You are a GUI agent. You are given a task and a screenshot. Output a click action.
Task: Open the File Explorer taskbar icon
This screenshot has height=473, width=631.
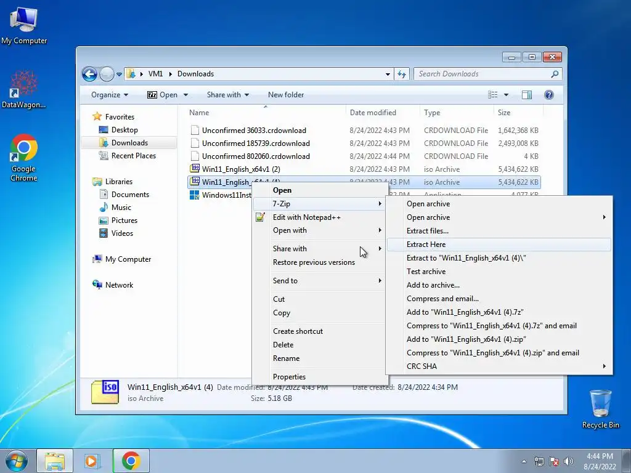[x=55, y=461]
